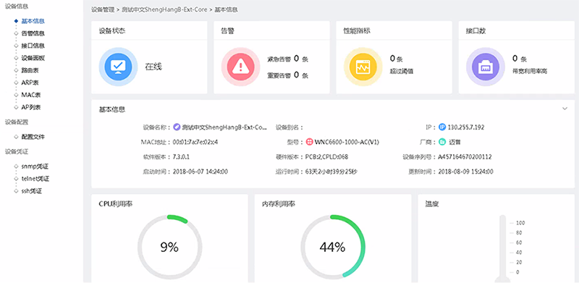
Task: Click the 超过阈值 label
Action: 402,71
